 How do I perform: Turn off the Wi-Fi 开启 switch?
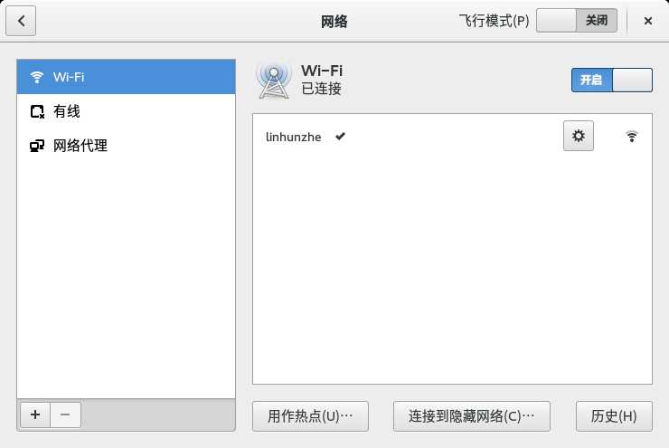point(611,80)
